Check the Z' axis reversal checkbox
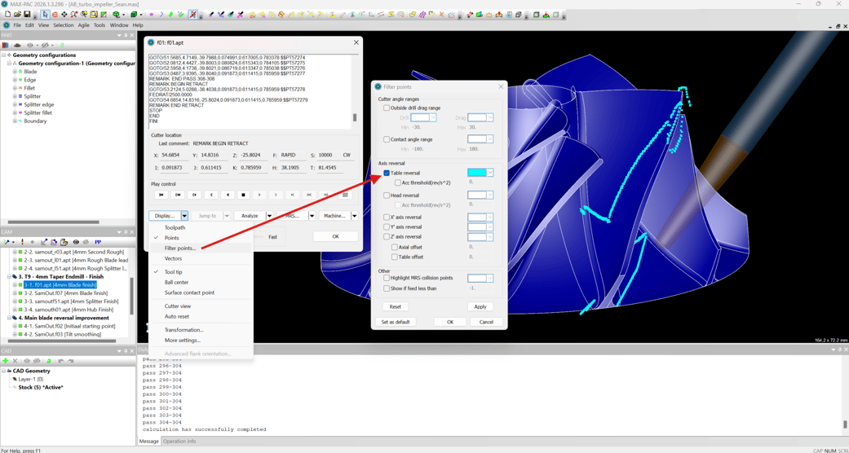This screenshot has width=849, height=453. click(387, 237)
